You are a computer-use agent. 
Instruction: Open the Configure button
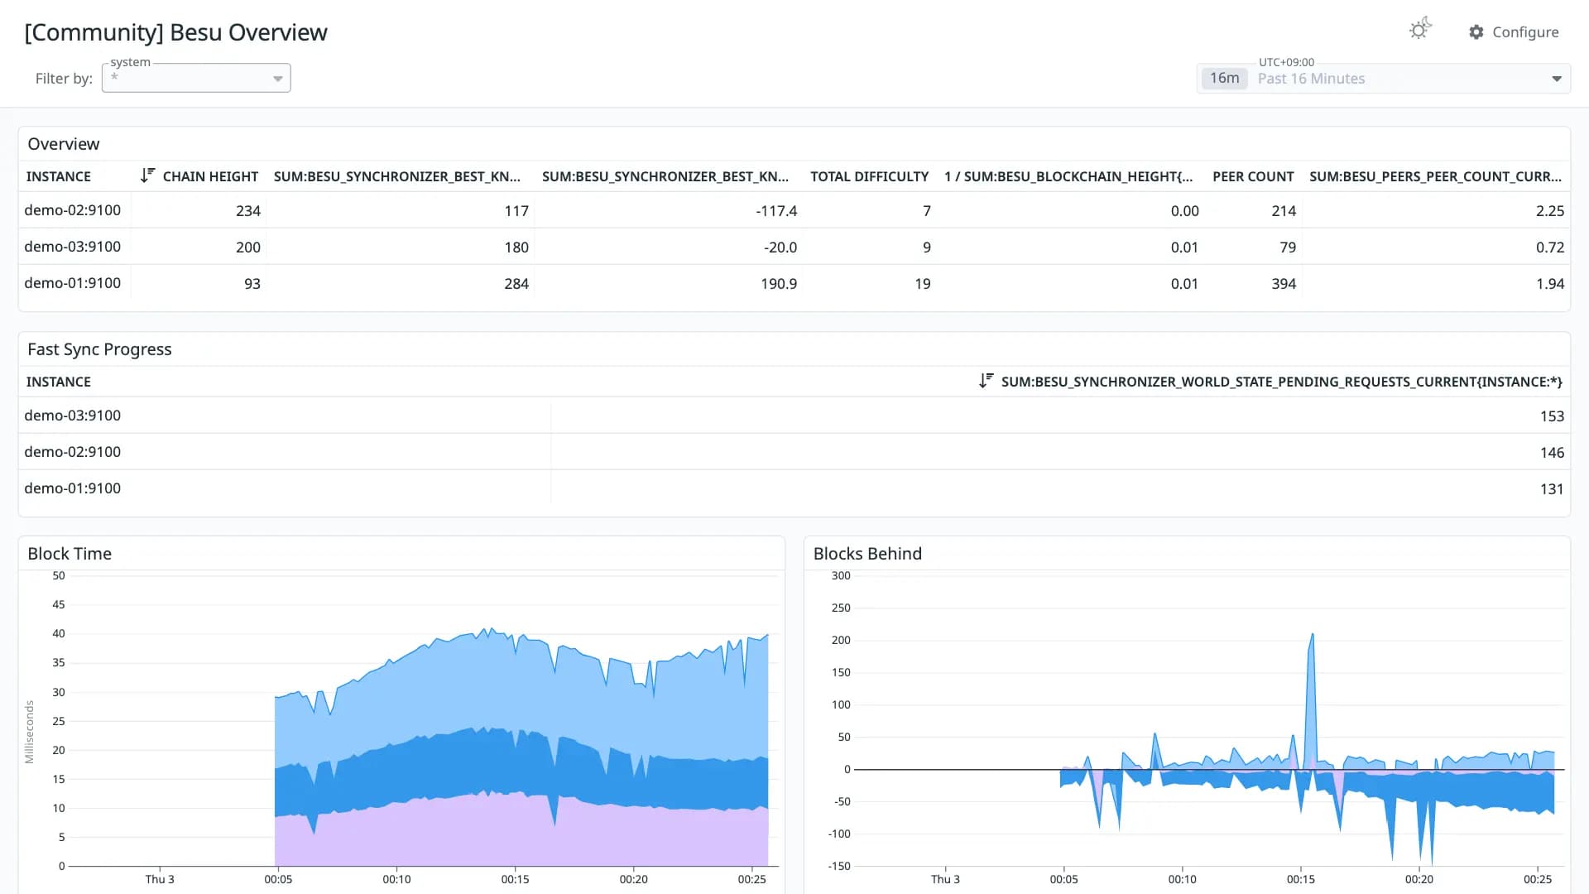[1514, 32]
